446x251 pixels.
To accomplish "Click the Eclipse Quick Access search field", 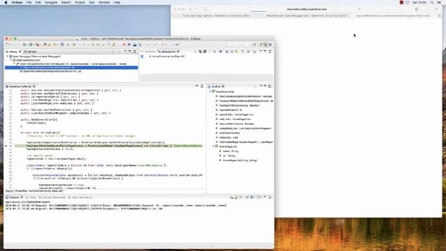I will [x=238, y=45].
